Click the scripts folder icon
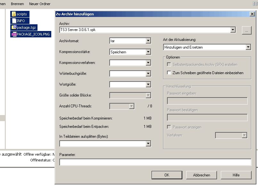The height and width of the screenshot is (186, 258). (14, 14)
